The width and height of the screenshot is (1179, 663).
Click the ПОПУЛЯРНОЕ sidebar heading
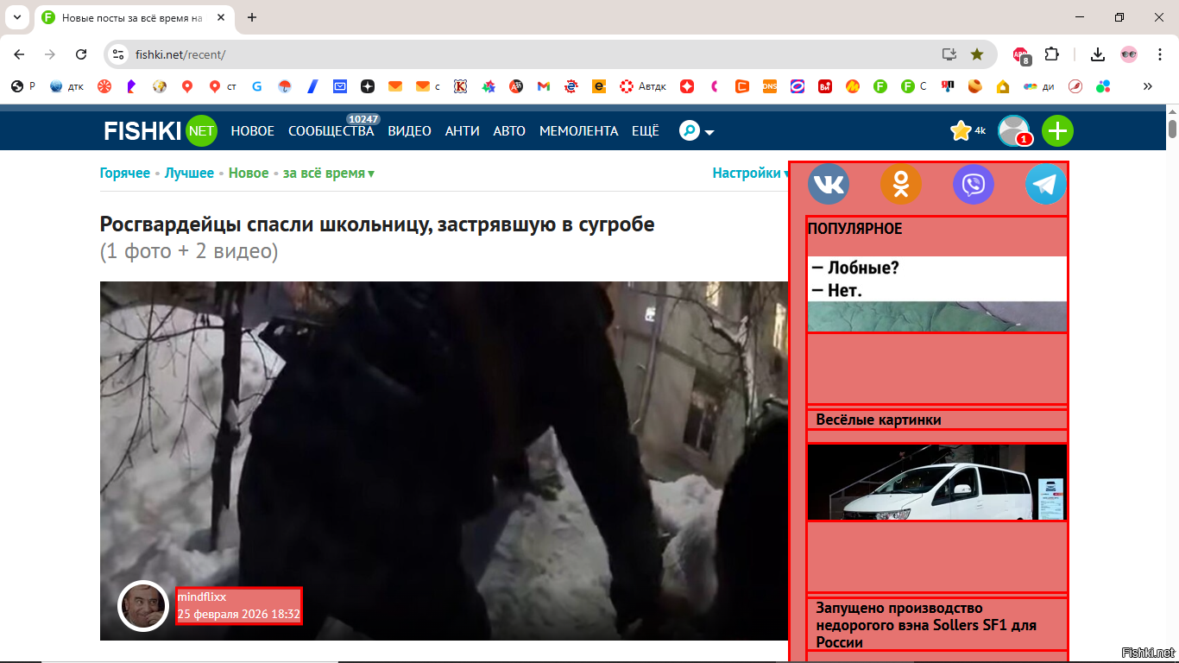click(855, 229)
